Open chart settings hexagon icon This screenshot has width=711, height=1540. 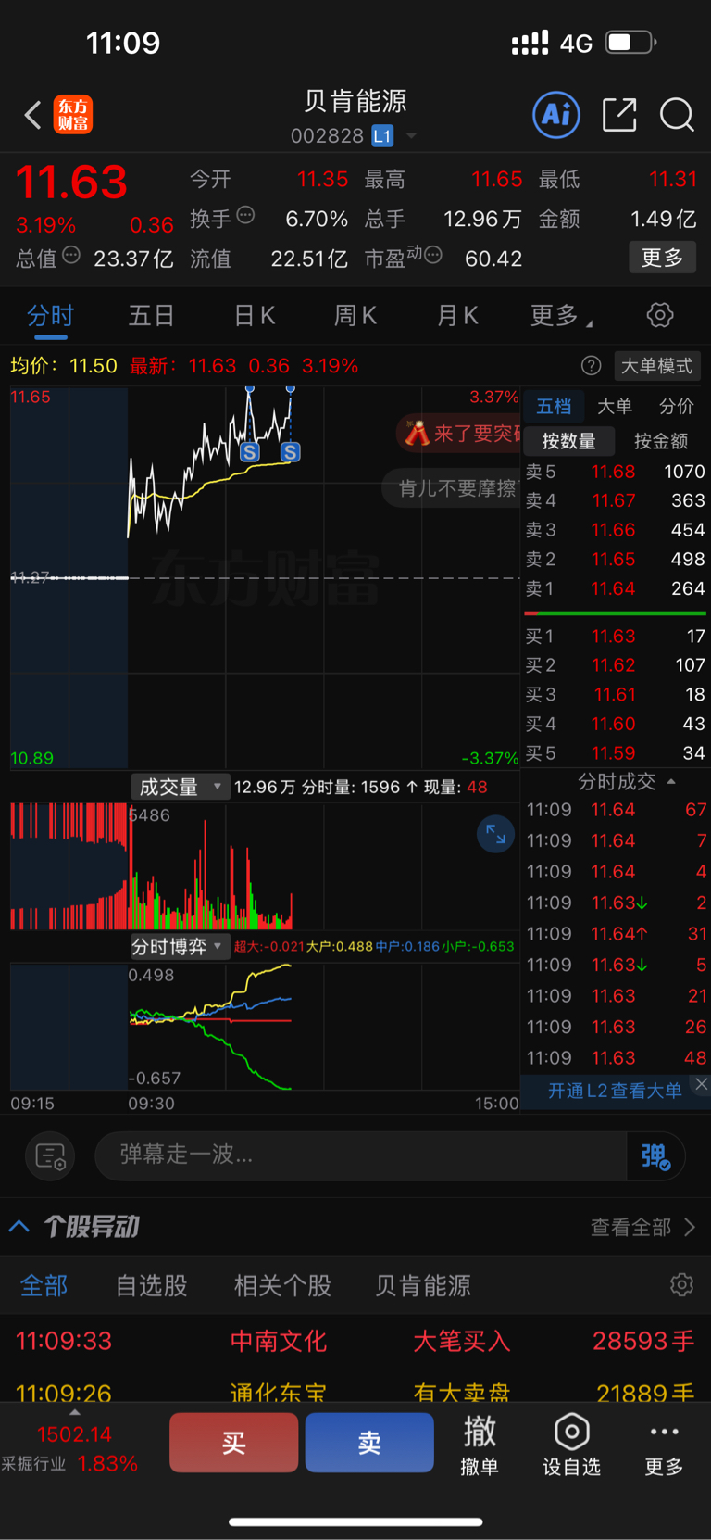pos(660,315)
